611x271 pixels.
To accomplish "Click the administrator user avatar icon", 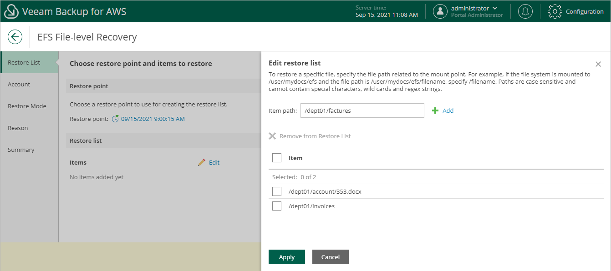I will pyautogui.click(x=440, y=11).
